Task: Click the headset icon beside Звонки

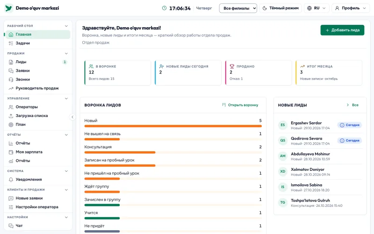Action: coord(11,80)
